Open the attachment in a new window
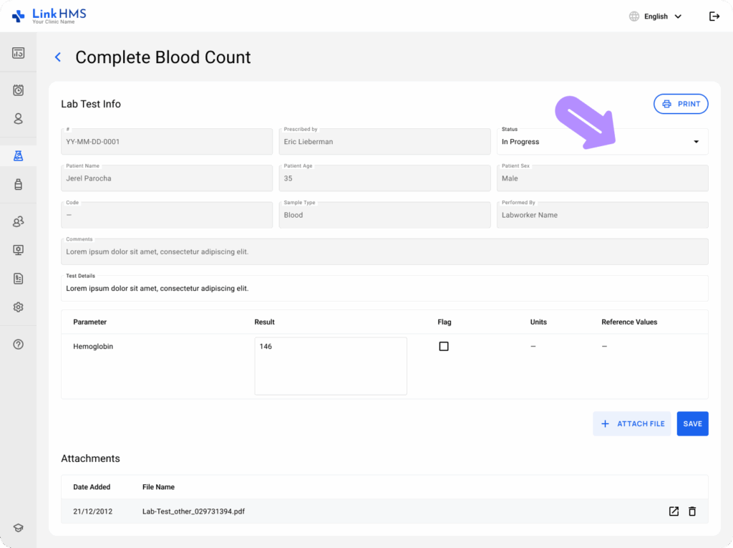Image resolution: width=733 pixels, height=548 pixels. [x=674, y=511]
